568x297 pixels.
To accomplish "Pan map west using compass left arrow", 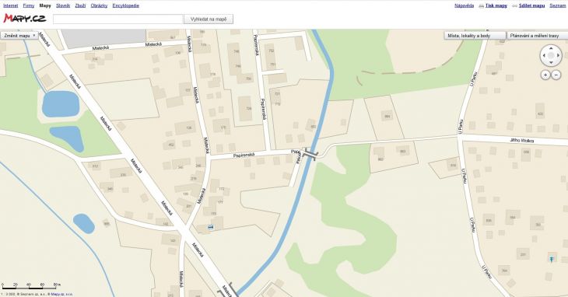I will (543, 56).
